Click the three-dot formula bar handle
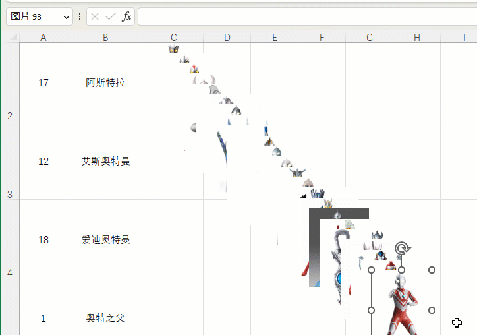The height and width of the screenshot is (335, 477). 80,16
